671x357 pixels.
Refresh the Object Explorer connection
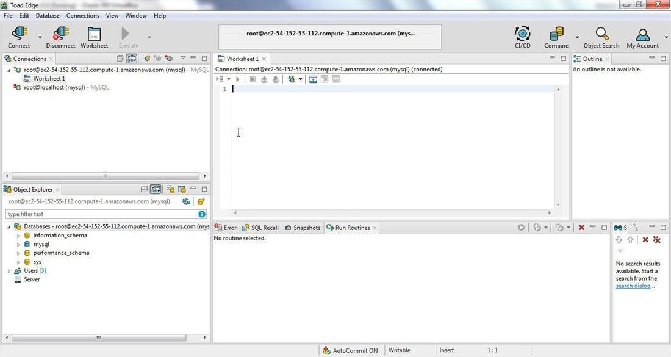186,201
